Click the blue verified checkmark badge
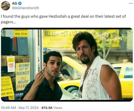The width and height of the screenshot is (134, 111). click(x=20, y=3)
